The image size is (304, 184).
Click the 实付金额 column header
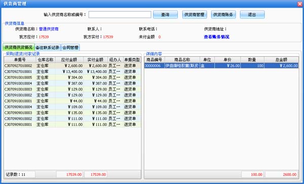(96, 60)
